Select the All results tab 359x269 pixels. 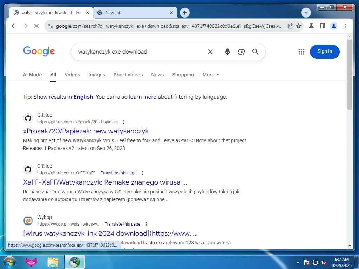pyautogui.click(x=53, y=75)
